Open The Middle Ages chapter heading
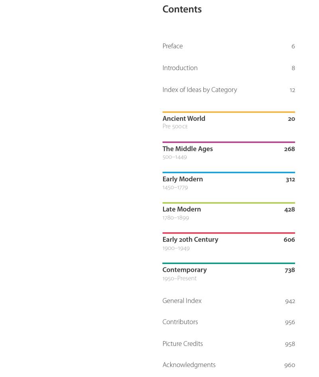This screenshot has height=377, width=319. (x=187, y=149)
